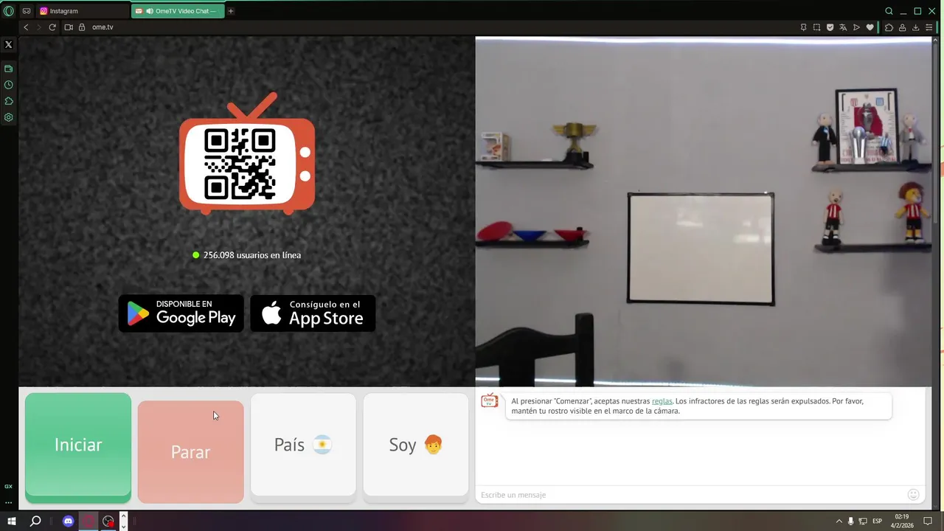Switch to the Instagram tab
Viewport: 944px width, 531px height.
coord(83,11)
